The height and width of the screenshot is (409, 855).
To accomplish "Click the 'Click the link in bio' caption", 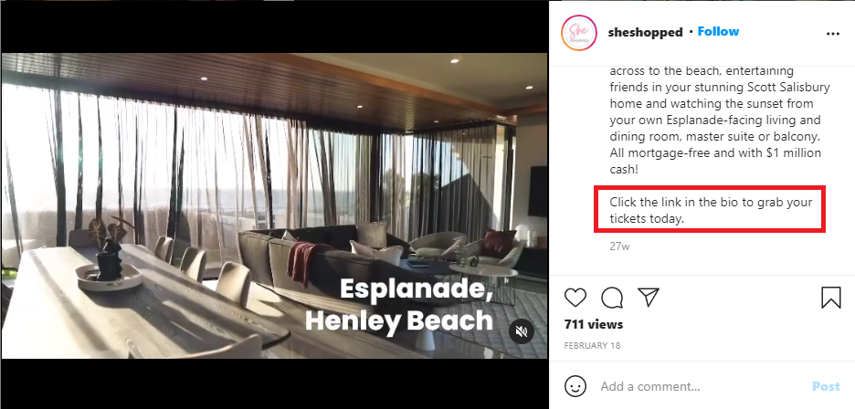I will 711,211.
